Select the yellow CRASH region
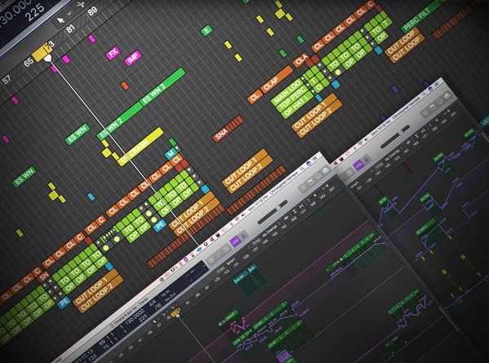 click(x=140, y=147)
